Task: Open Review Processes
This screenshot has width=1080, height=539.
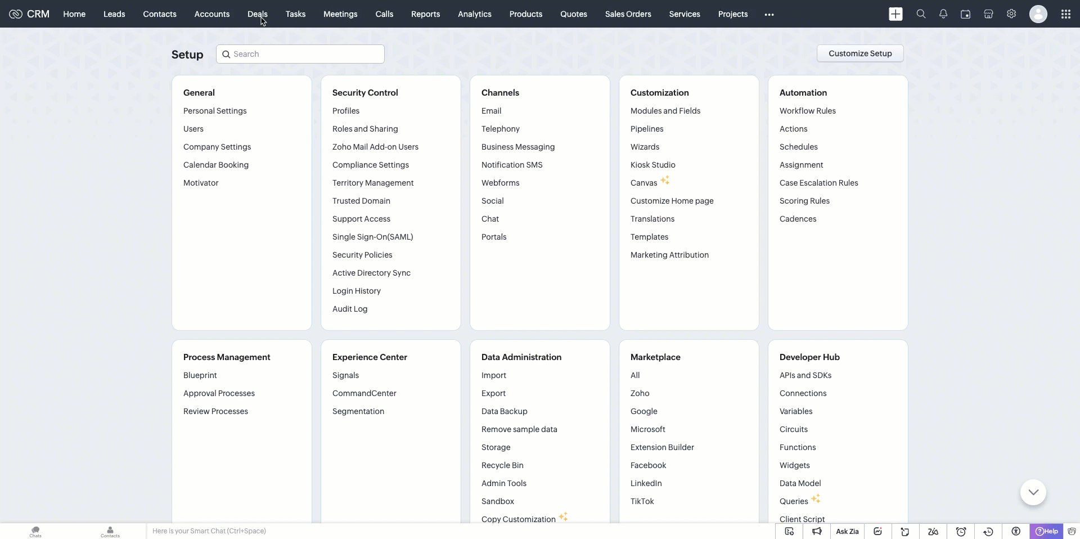Action: 215,411
